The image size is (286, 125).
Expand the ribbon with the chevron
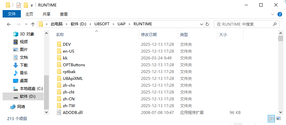[x=273, y=14]
